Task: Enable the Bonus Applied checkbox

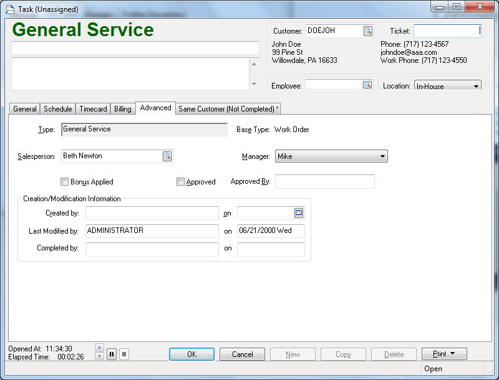Action: click(x=64, y=182)
